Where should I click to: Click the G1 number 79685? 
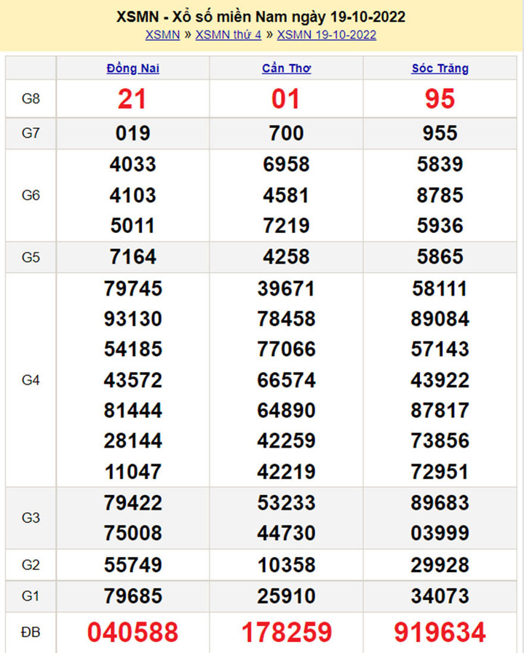point(132,596)
